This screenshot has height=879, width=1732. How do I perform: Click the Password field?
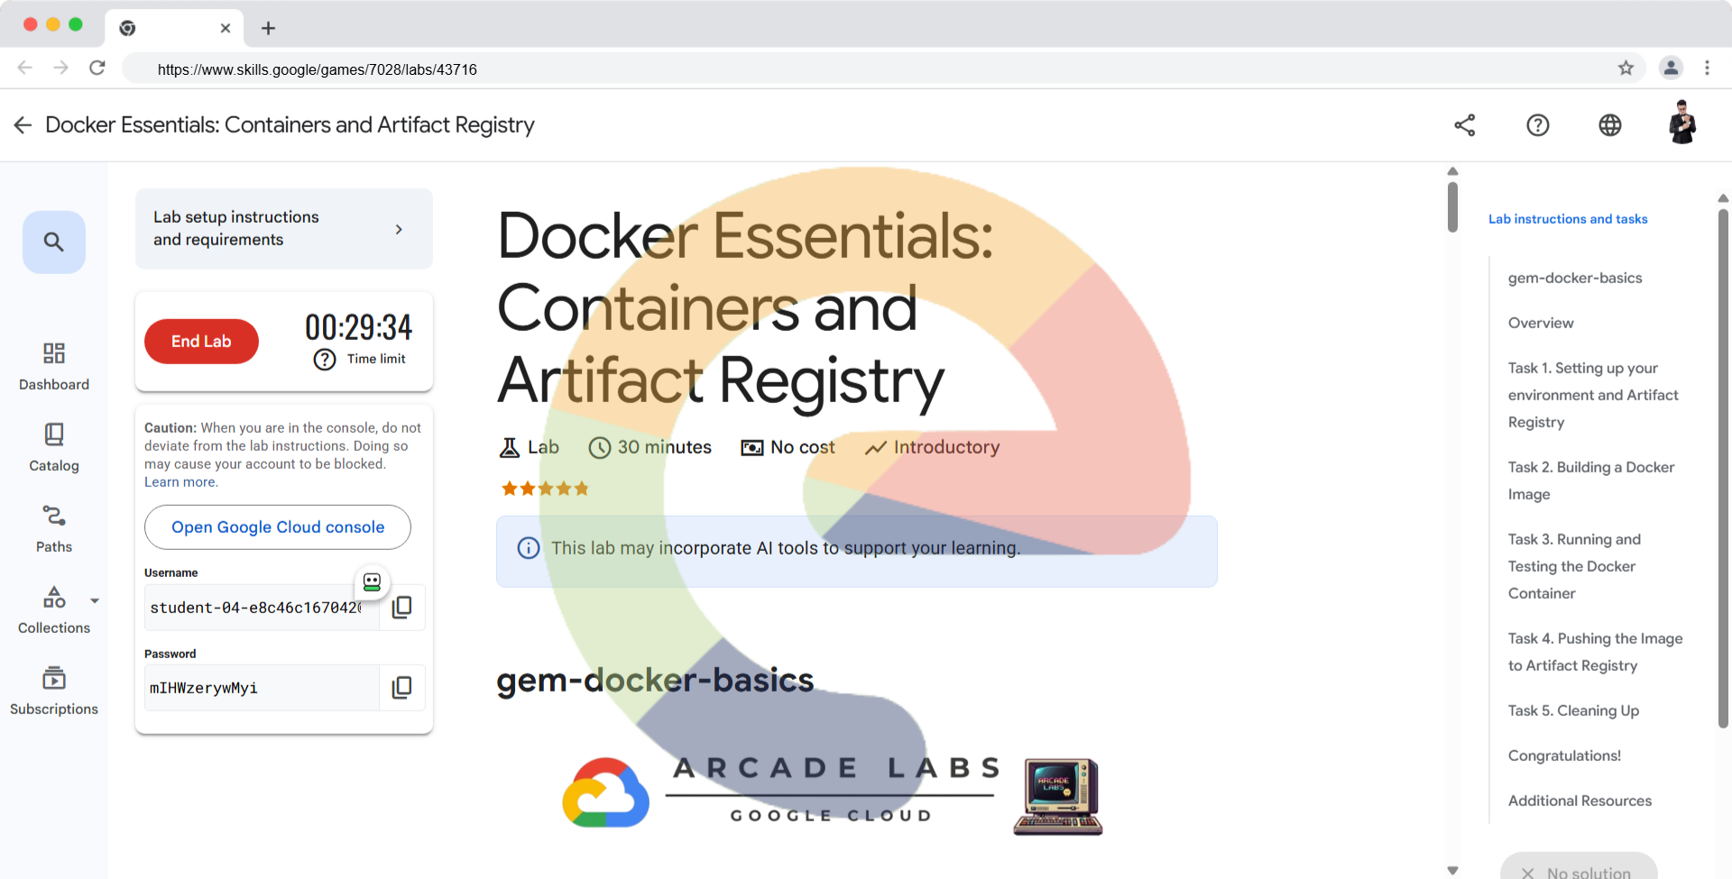262,688
